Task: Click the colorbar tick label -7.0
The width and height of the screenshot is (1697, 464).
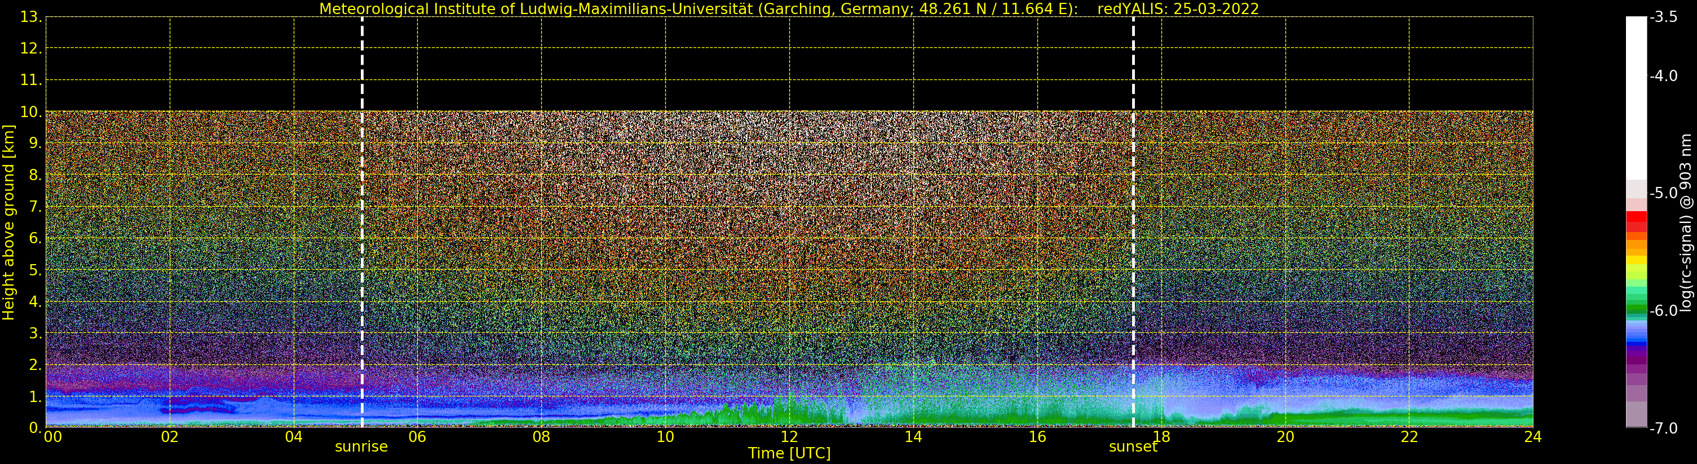Action: pos(1663,429)
